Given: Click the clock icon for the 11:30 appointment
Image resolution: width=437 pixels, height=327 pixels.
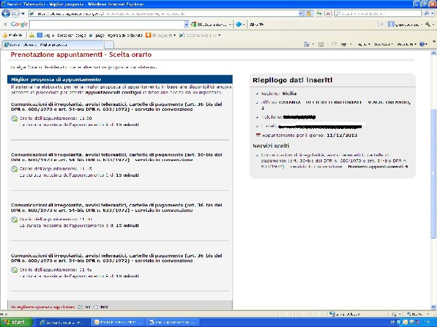Looking at the screenshot, I should click(14, 220).
